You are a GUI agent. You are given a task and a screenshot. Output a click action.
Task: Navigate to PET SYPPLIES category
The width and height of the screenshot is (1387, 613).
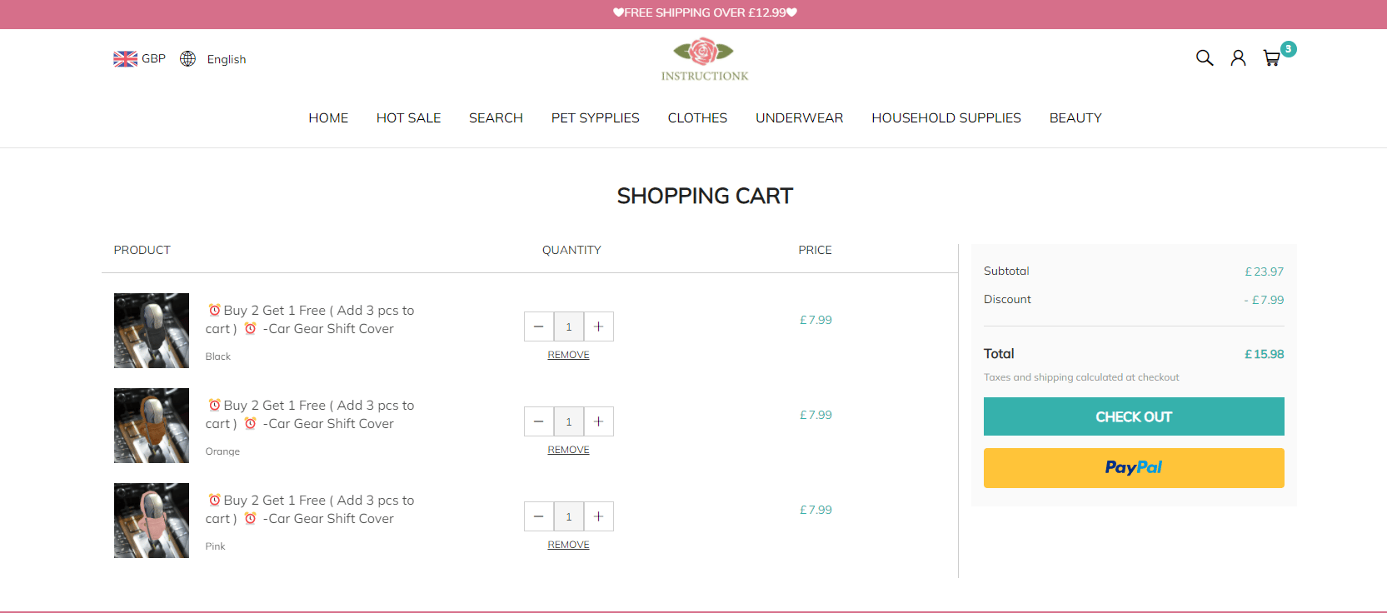coord(595,118)
